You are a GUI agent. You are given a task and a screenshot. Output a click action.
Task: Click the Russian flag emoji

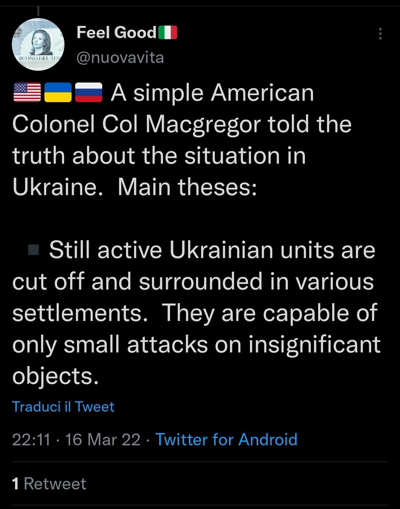click(x=89, y=93)
